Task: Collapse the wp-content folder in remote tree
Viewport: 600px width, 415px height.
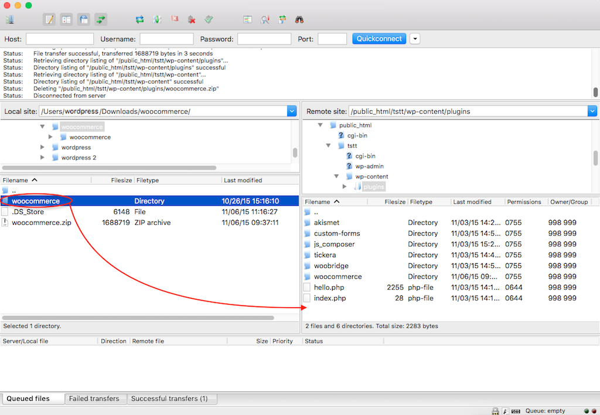Action: click(x=336, y=176)
